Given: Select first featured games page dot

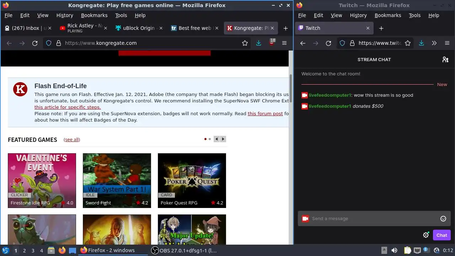Looking at the screenshot, I should [205, 139].
